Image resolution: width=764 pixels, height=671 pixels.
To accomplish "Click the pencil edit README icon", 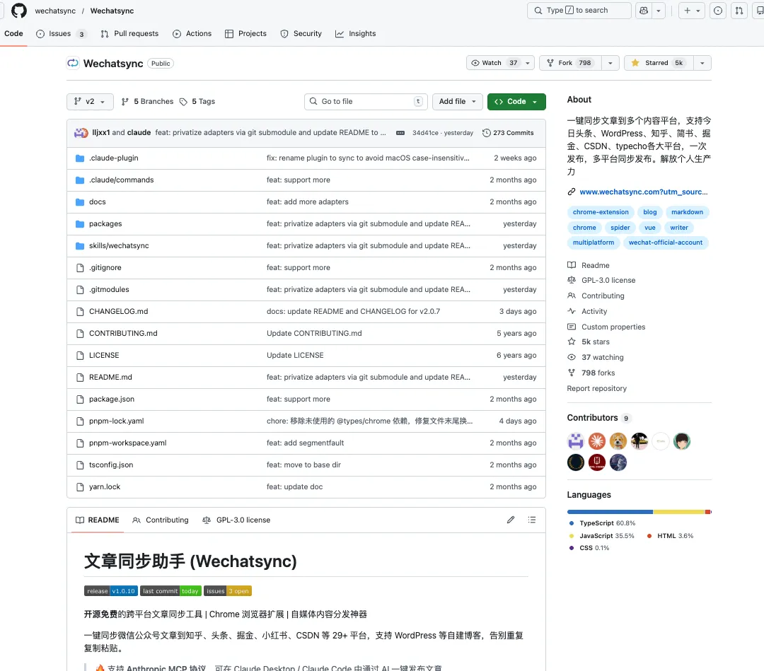I will 510,520.
